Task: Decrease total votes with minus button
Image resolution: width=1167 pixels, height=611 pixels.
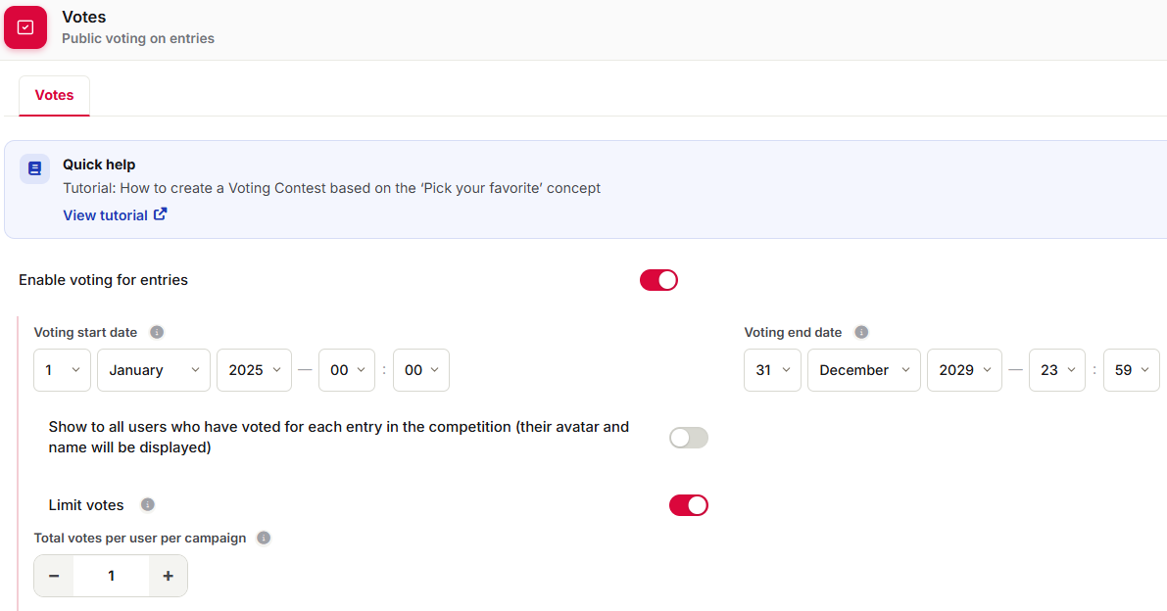Action: (54, 576)
